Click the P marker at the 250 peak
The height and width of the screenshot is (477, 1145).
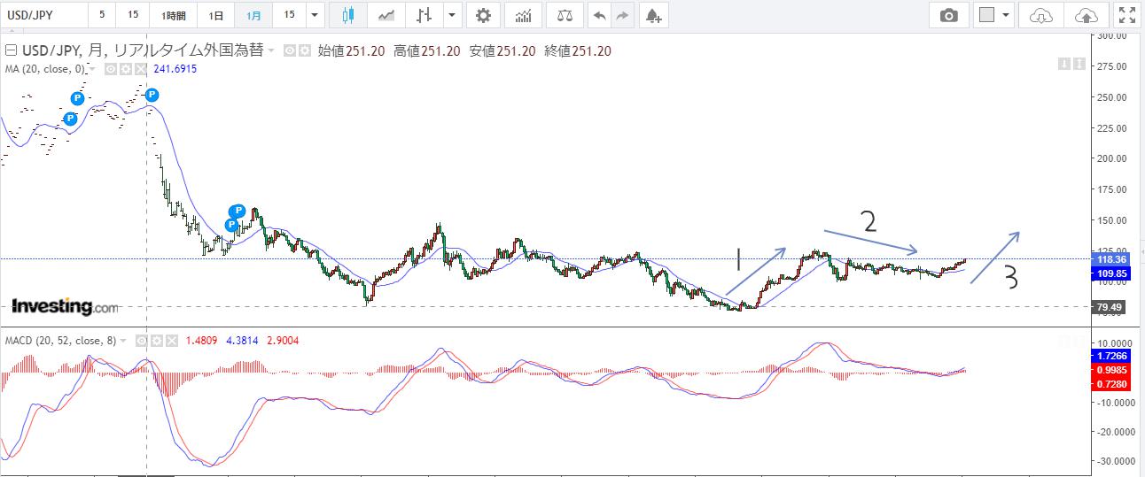click(x=152, y=95)
